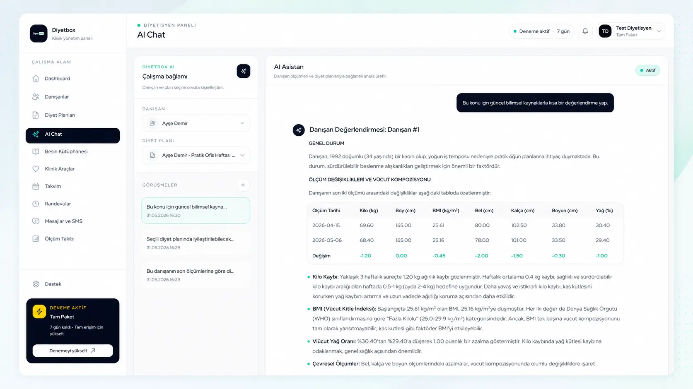Expand account menu chevron
The image size is (693, 389).
click(659, 31)
